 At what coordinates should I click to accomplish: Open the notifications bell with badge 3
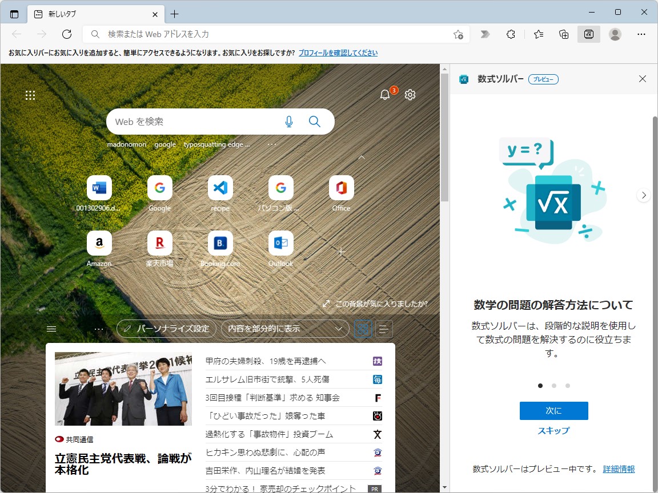[x=386, y=95]
